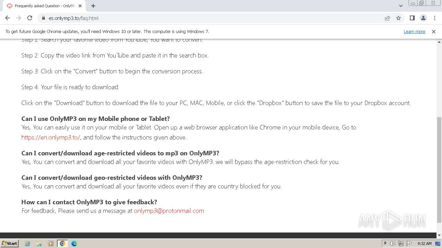This screenshot has width=442, height=248.
Task: Open the https://en.onlymp3.to/ link
Action: 51,137
